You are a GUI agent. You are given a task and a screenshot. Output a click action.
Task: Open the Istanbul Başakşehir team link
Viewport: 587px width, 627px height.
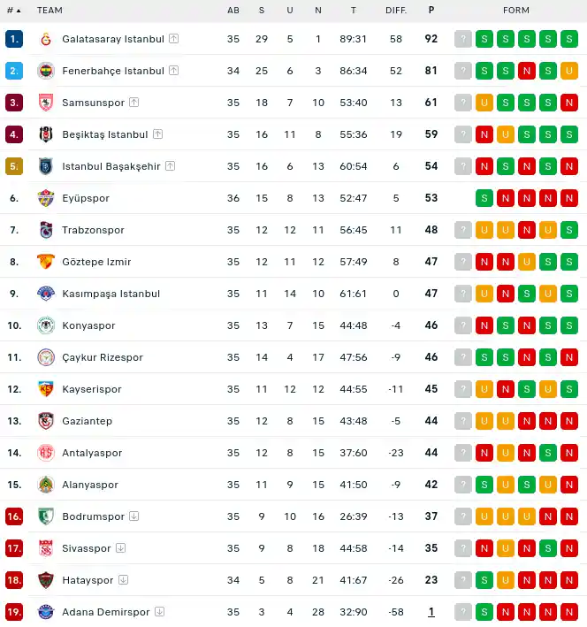pyautogui.click(x=111, y=166)
